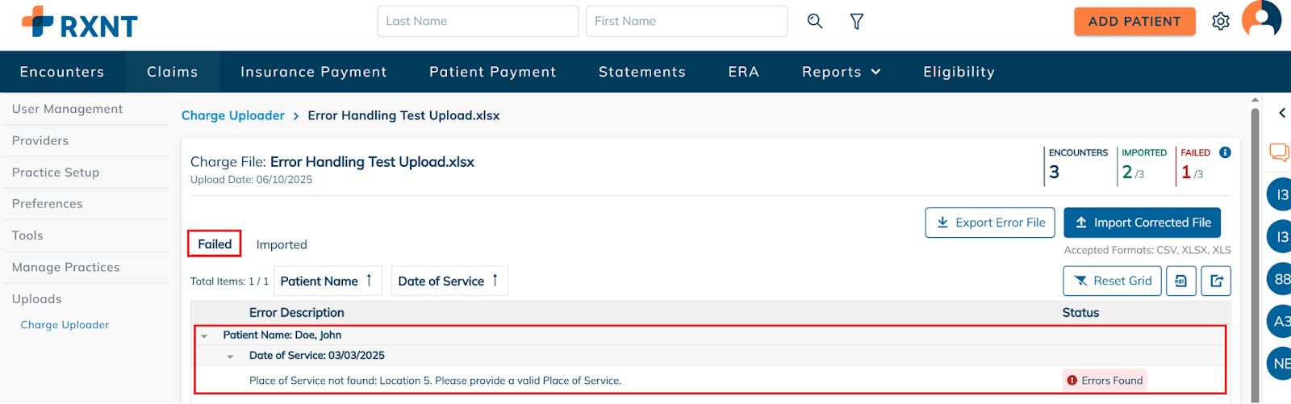Viewport: 1291px width, 404px height.
Task: Collapse the Date of Service 03/03/2025 group
Action: point(230,356)
